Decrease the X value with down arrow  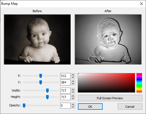pyautogui.click(x=73, y=77)
